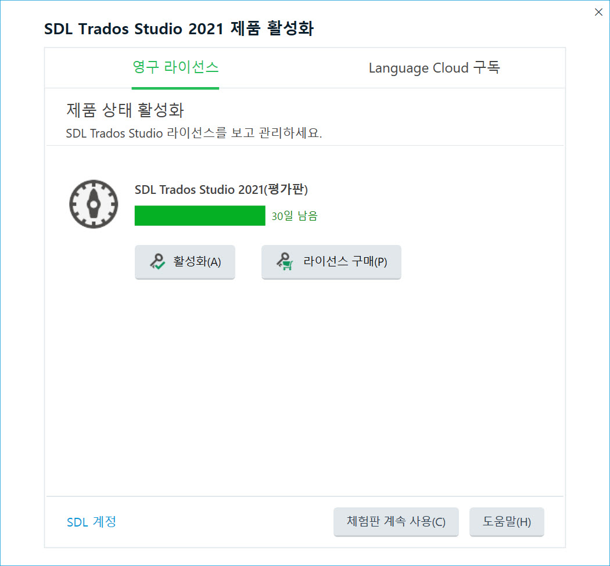This screenshot has width=610, height=566.
Task: Click the green trial progress bar
Action: click(x=200, y=215)
